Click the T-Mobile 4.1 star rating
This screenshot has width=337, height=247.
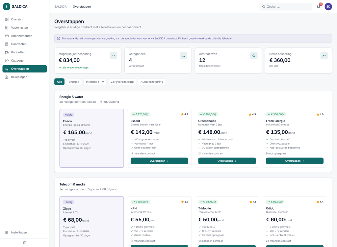pos(252,202)
